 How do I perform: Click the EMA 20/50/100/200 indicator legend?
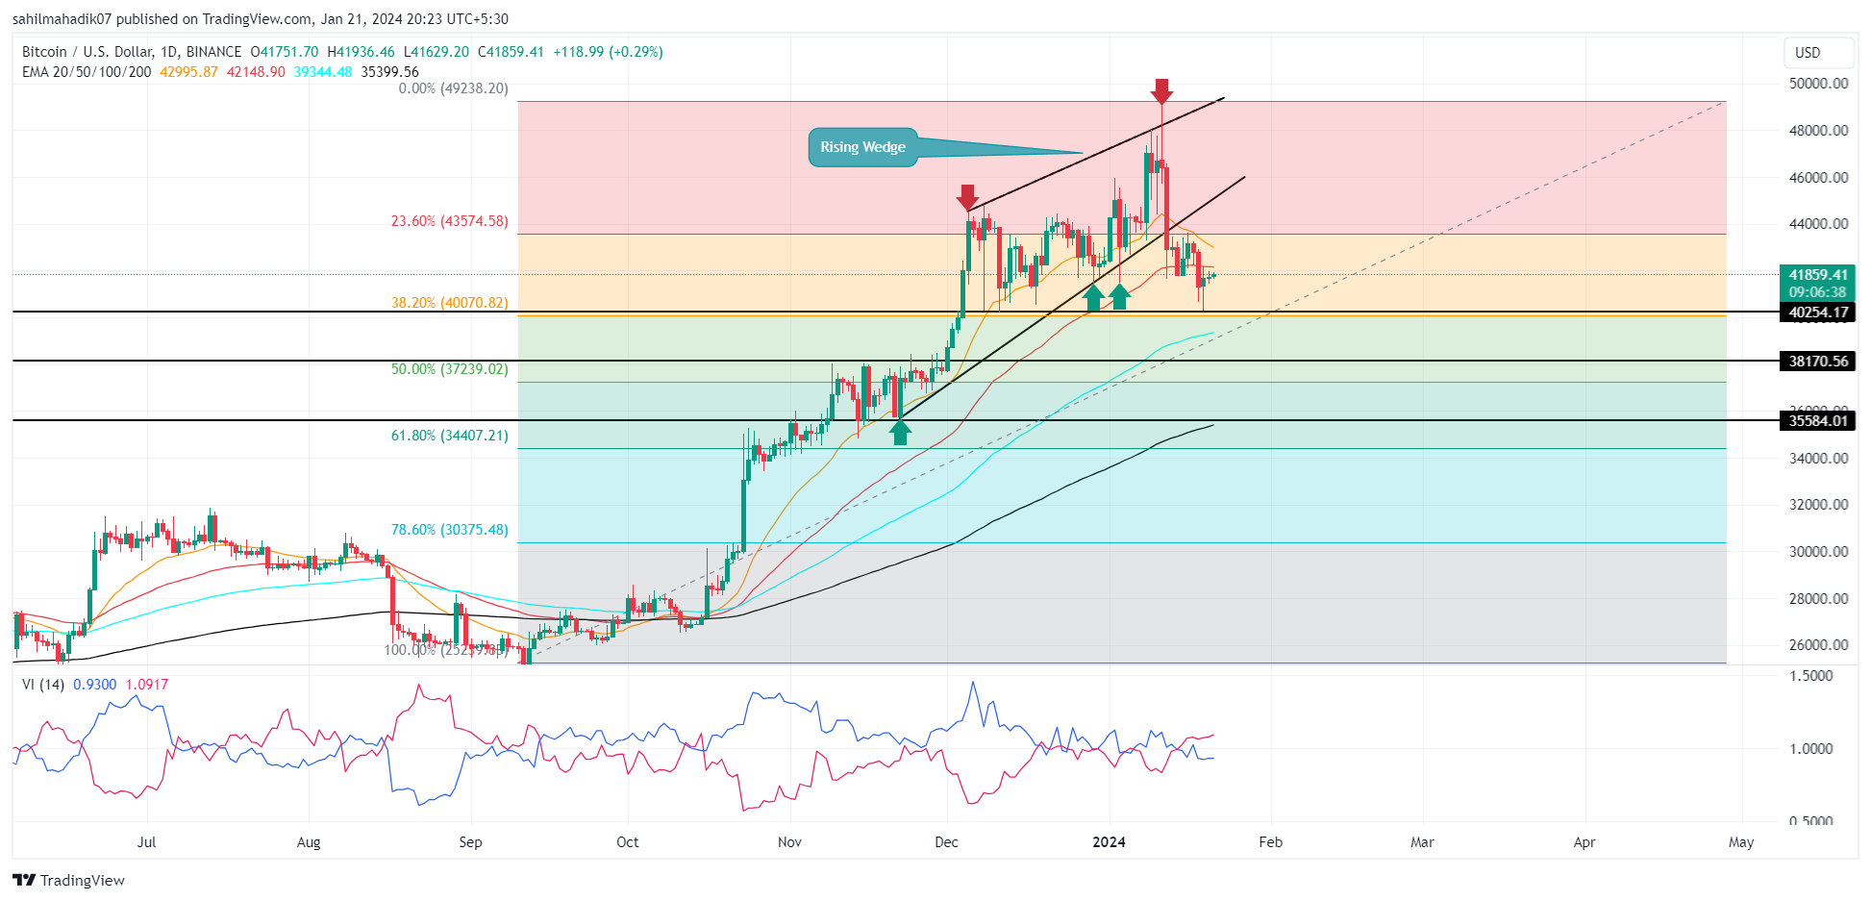click(87, 72)
